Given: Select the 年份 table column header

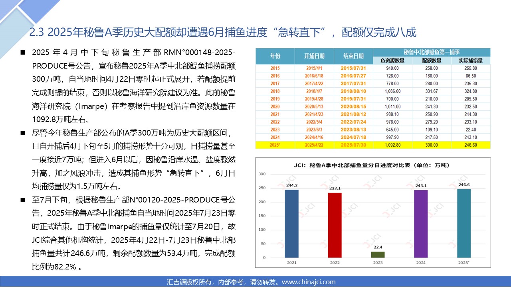Looking at the screenshot, I should point(275,56).
